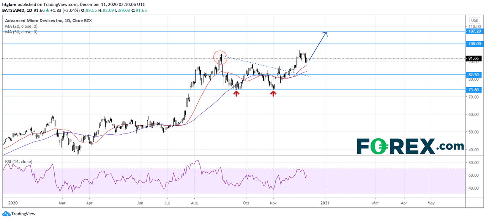This screenshot has width=486, height=220.
Task: Click the 73.80 support level label
Action: coord(475,90)
